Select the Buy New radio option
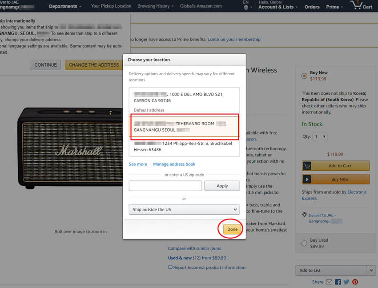The height and width of the screenshot is (288, 378). pyautogui.click(x=304, y=76)
